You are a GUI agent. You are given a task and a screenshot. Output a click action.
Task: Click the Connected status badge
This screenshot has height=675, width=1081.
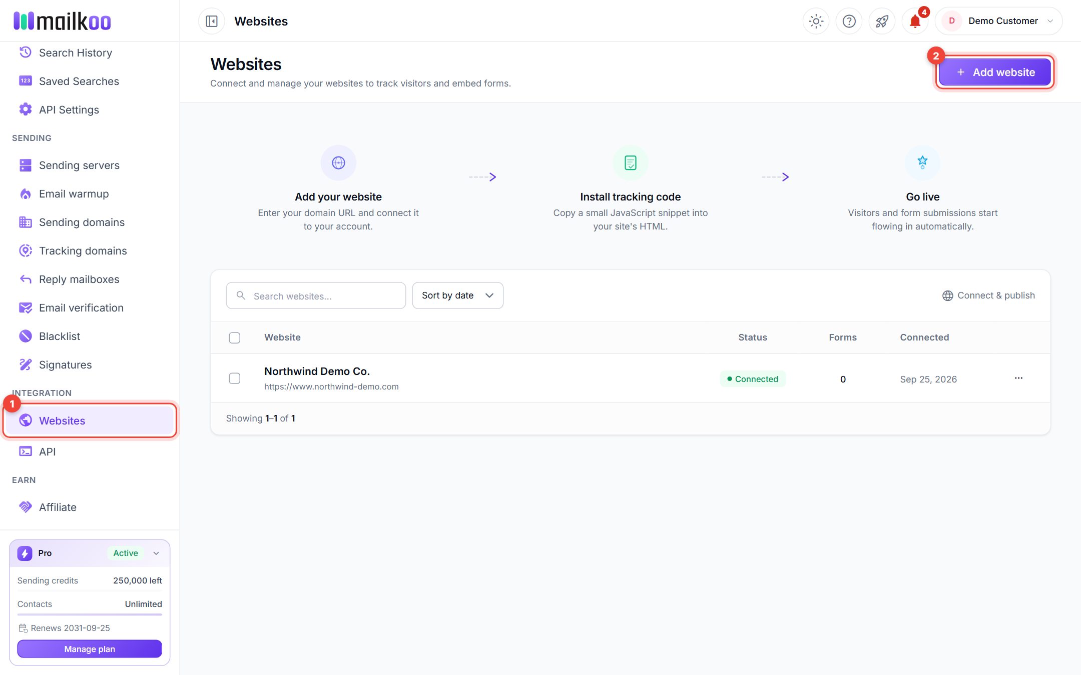[x=753, y=379]
